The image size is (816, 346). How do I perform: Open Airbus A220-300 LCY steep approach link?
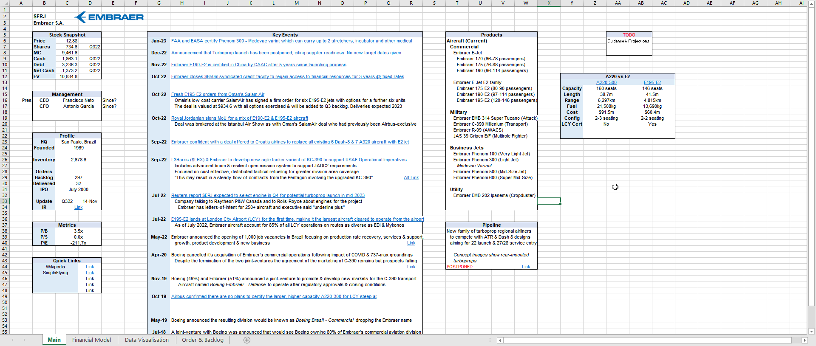pos(274,297)
